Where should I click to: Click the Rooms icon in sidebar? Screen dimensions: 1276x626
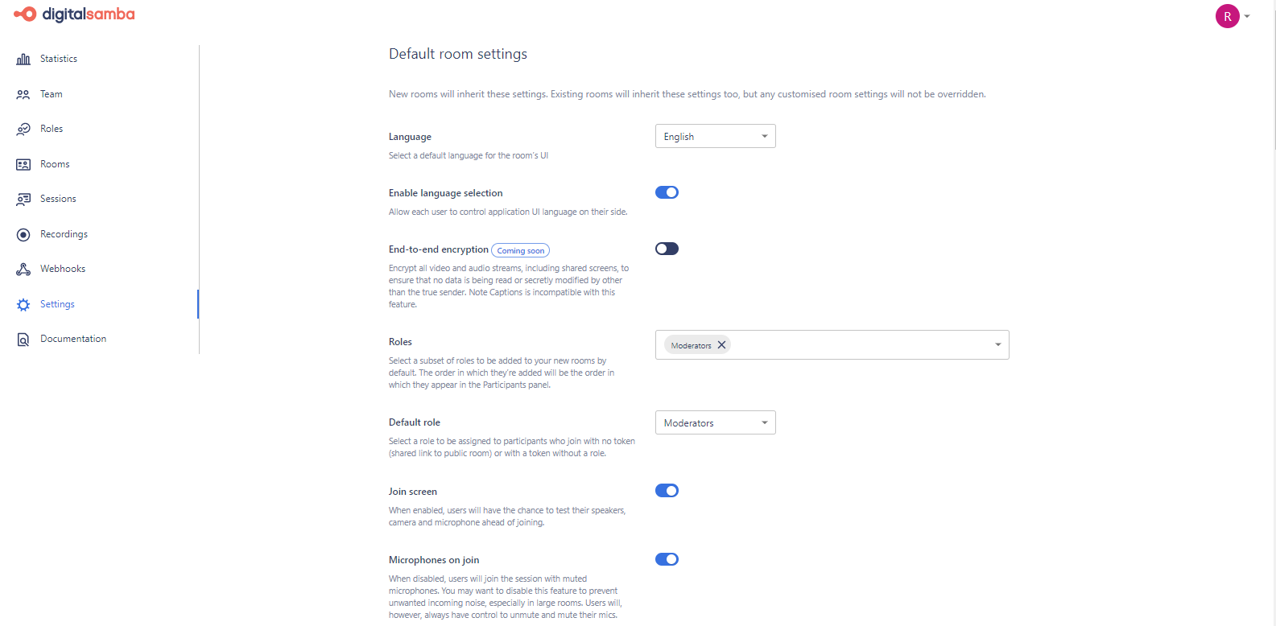click(23, 164)
